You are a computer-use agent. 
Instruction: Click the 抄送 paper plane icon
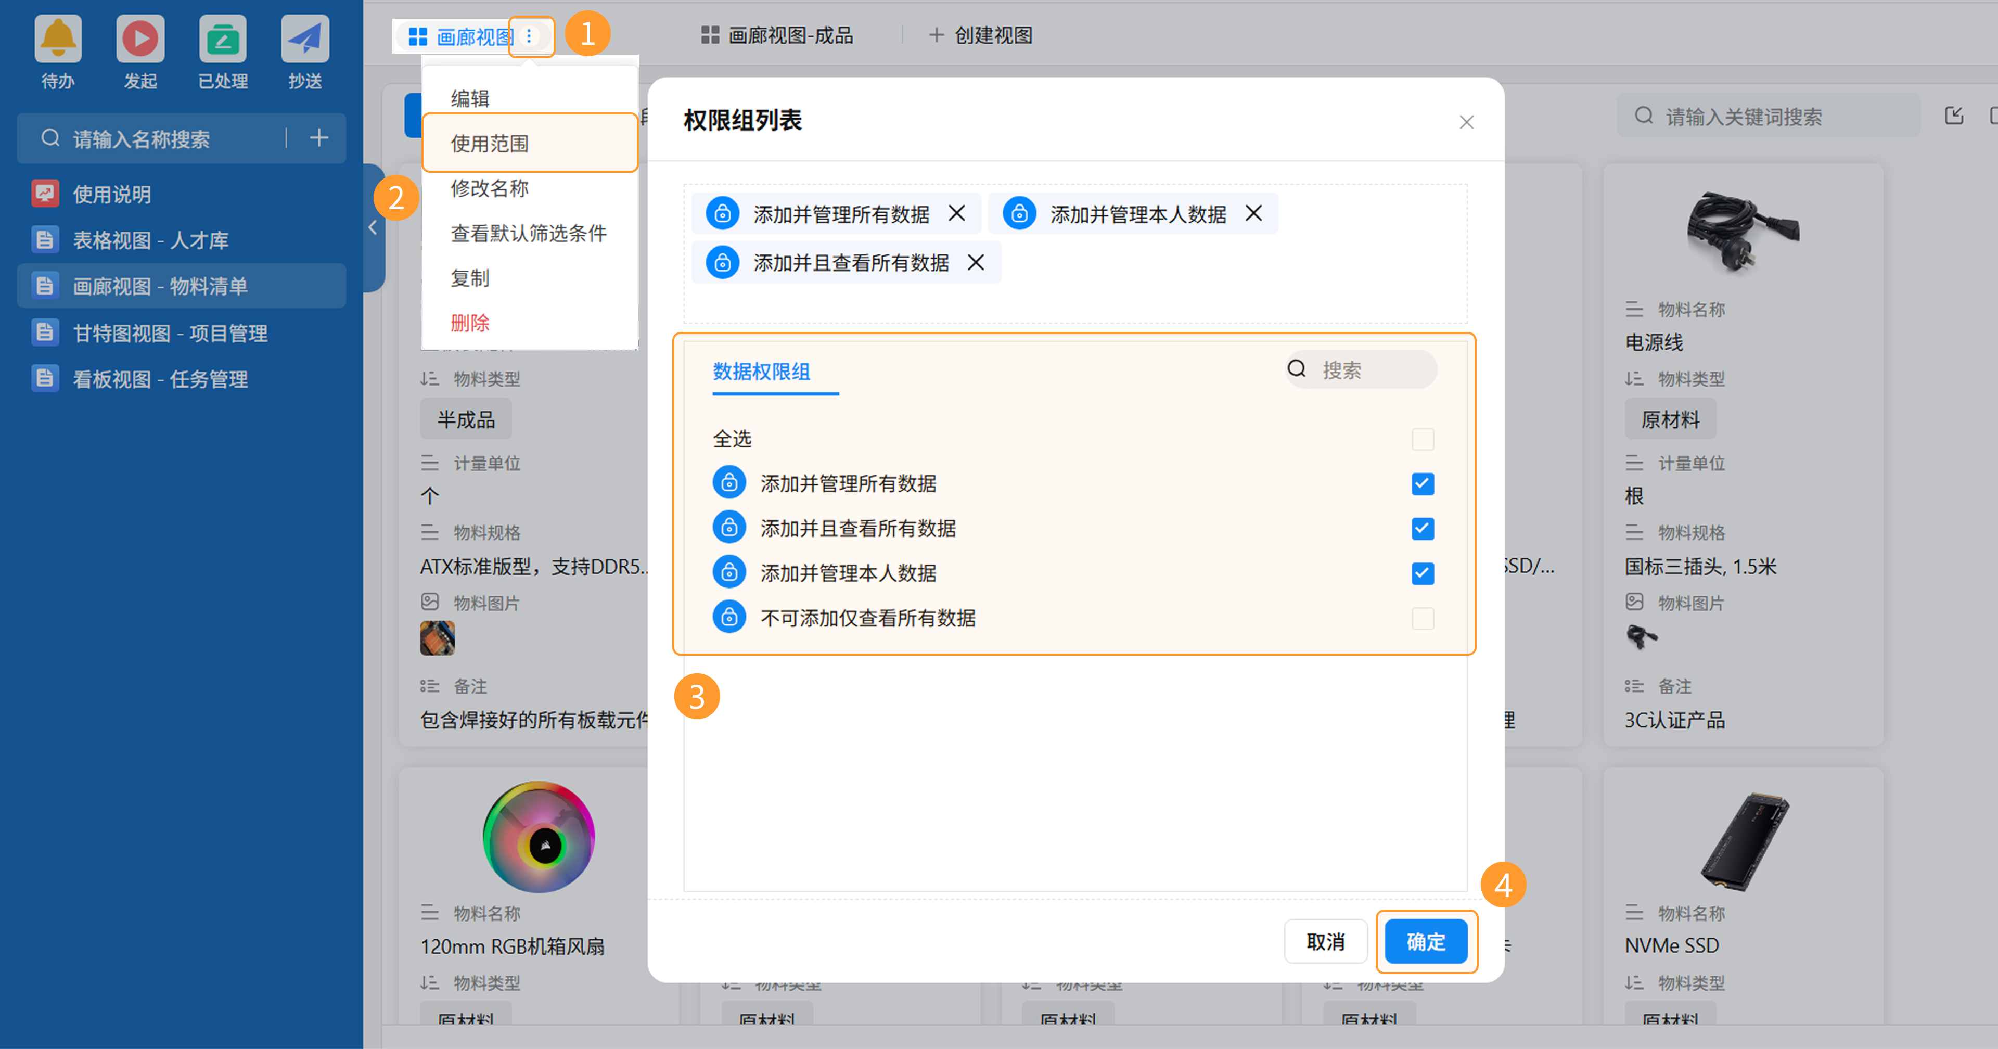(305, 39)
